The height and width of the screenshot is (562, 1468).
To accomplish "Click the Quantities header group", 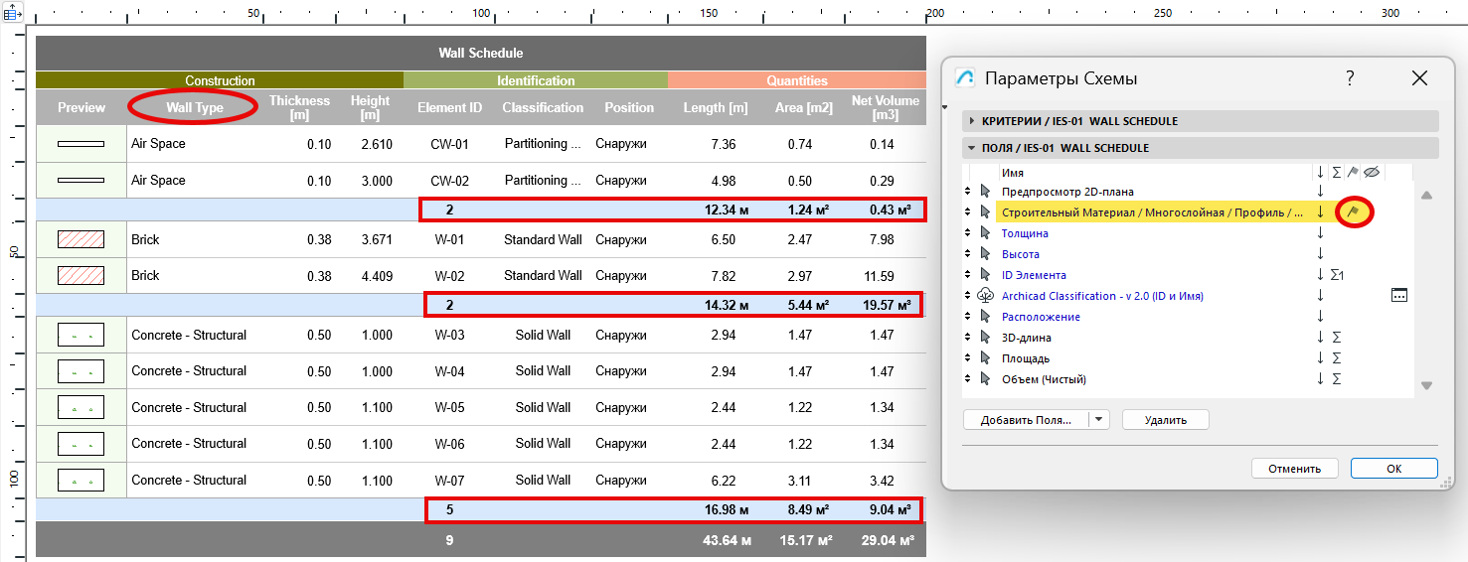I will pyautogui.click(x=797, y=80).
